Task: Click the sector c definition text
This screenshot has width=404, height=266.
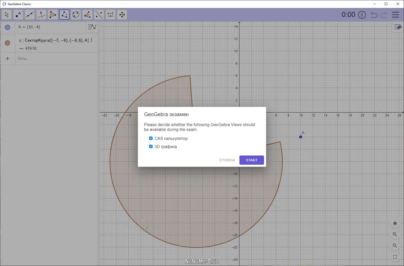Action: (x=54, y=40)
